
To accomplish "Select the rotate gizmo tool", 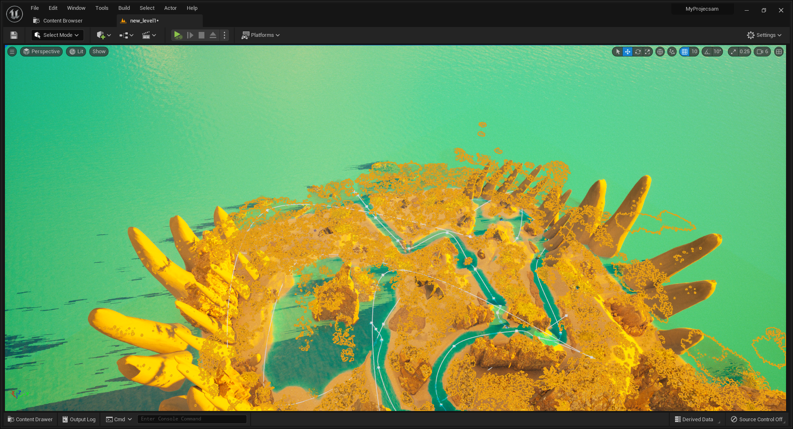I will click(638, 52).
